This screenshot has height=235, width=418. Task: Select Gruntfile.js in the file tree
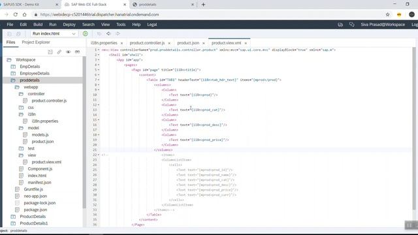[x=33, y=189]
